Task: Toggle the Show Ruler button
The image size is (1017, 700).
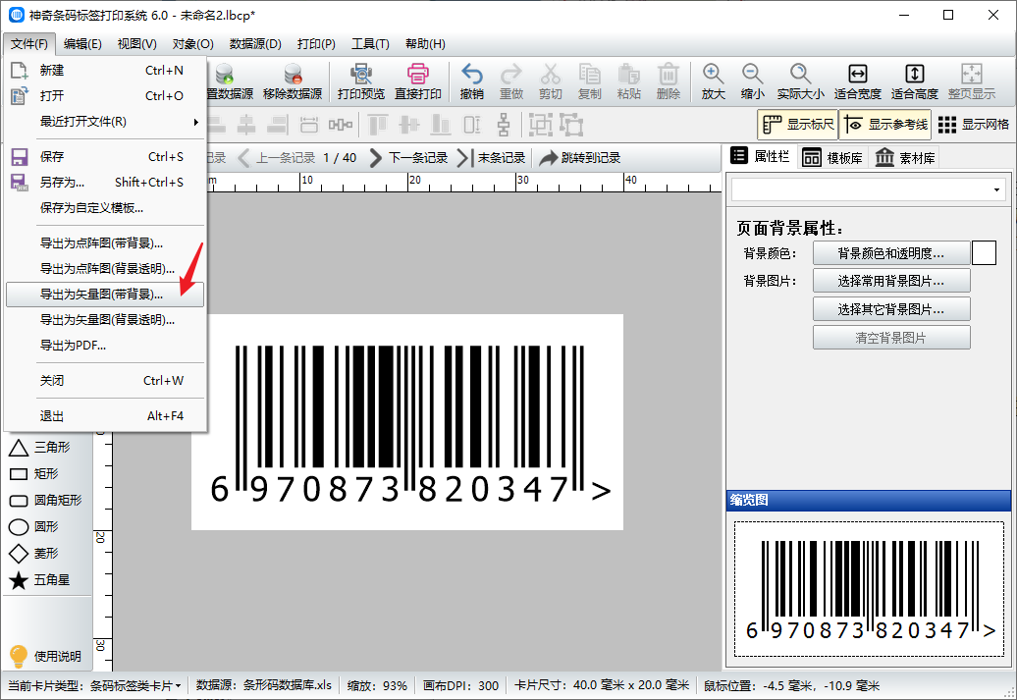Action: tap(798, 124)
